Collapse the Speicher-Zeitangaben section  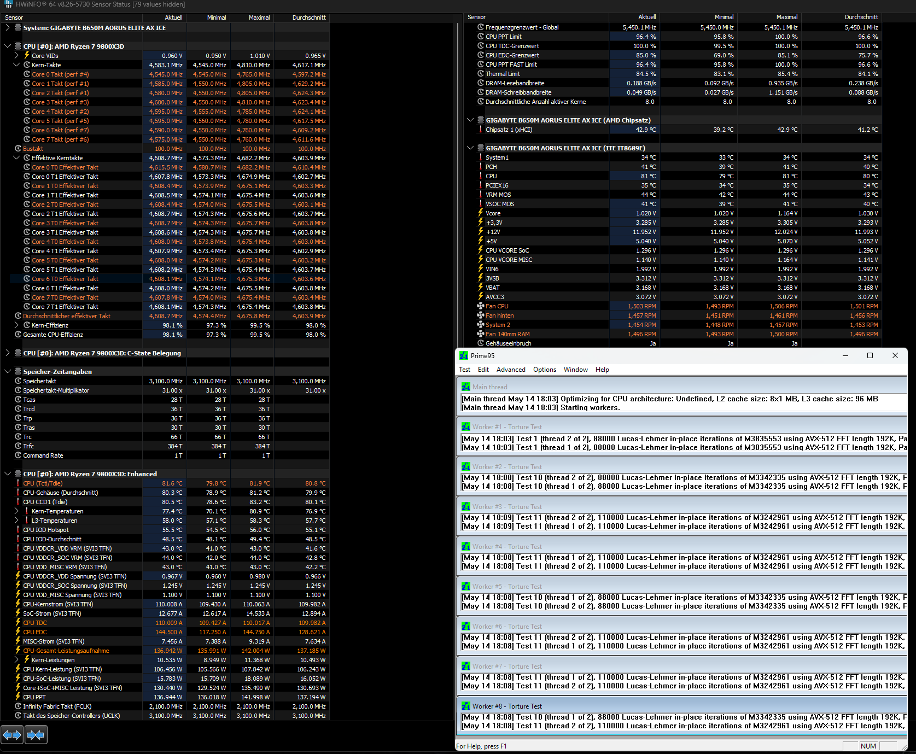click(x=8, y=372)
